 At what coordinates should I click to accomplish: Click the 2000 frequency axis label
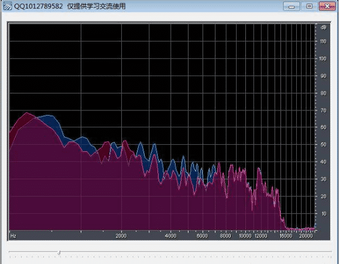[x=121, y=236]
